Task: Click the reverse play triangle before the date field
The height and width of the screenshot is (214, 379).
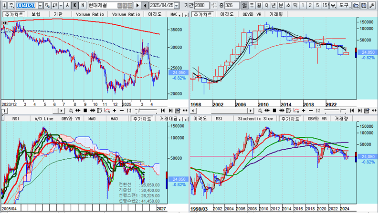Action: (x=145, y=5)
